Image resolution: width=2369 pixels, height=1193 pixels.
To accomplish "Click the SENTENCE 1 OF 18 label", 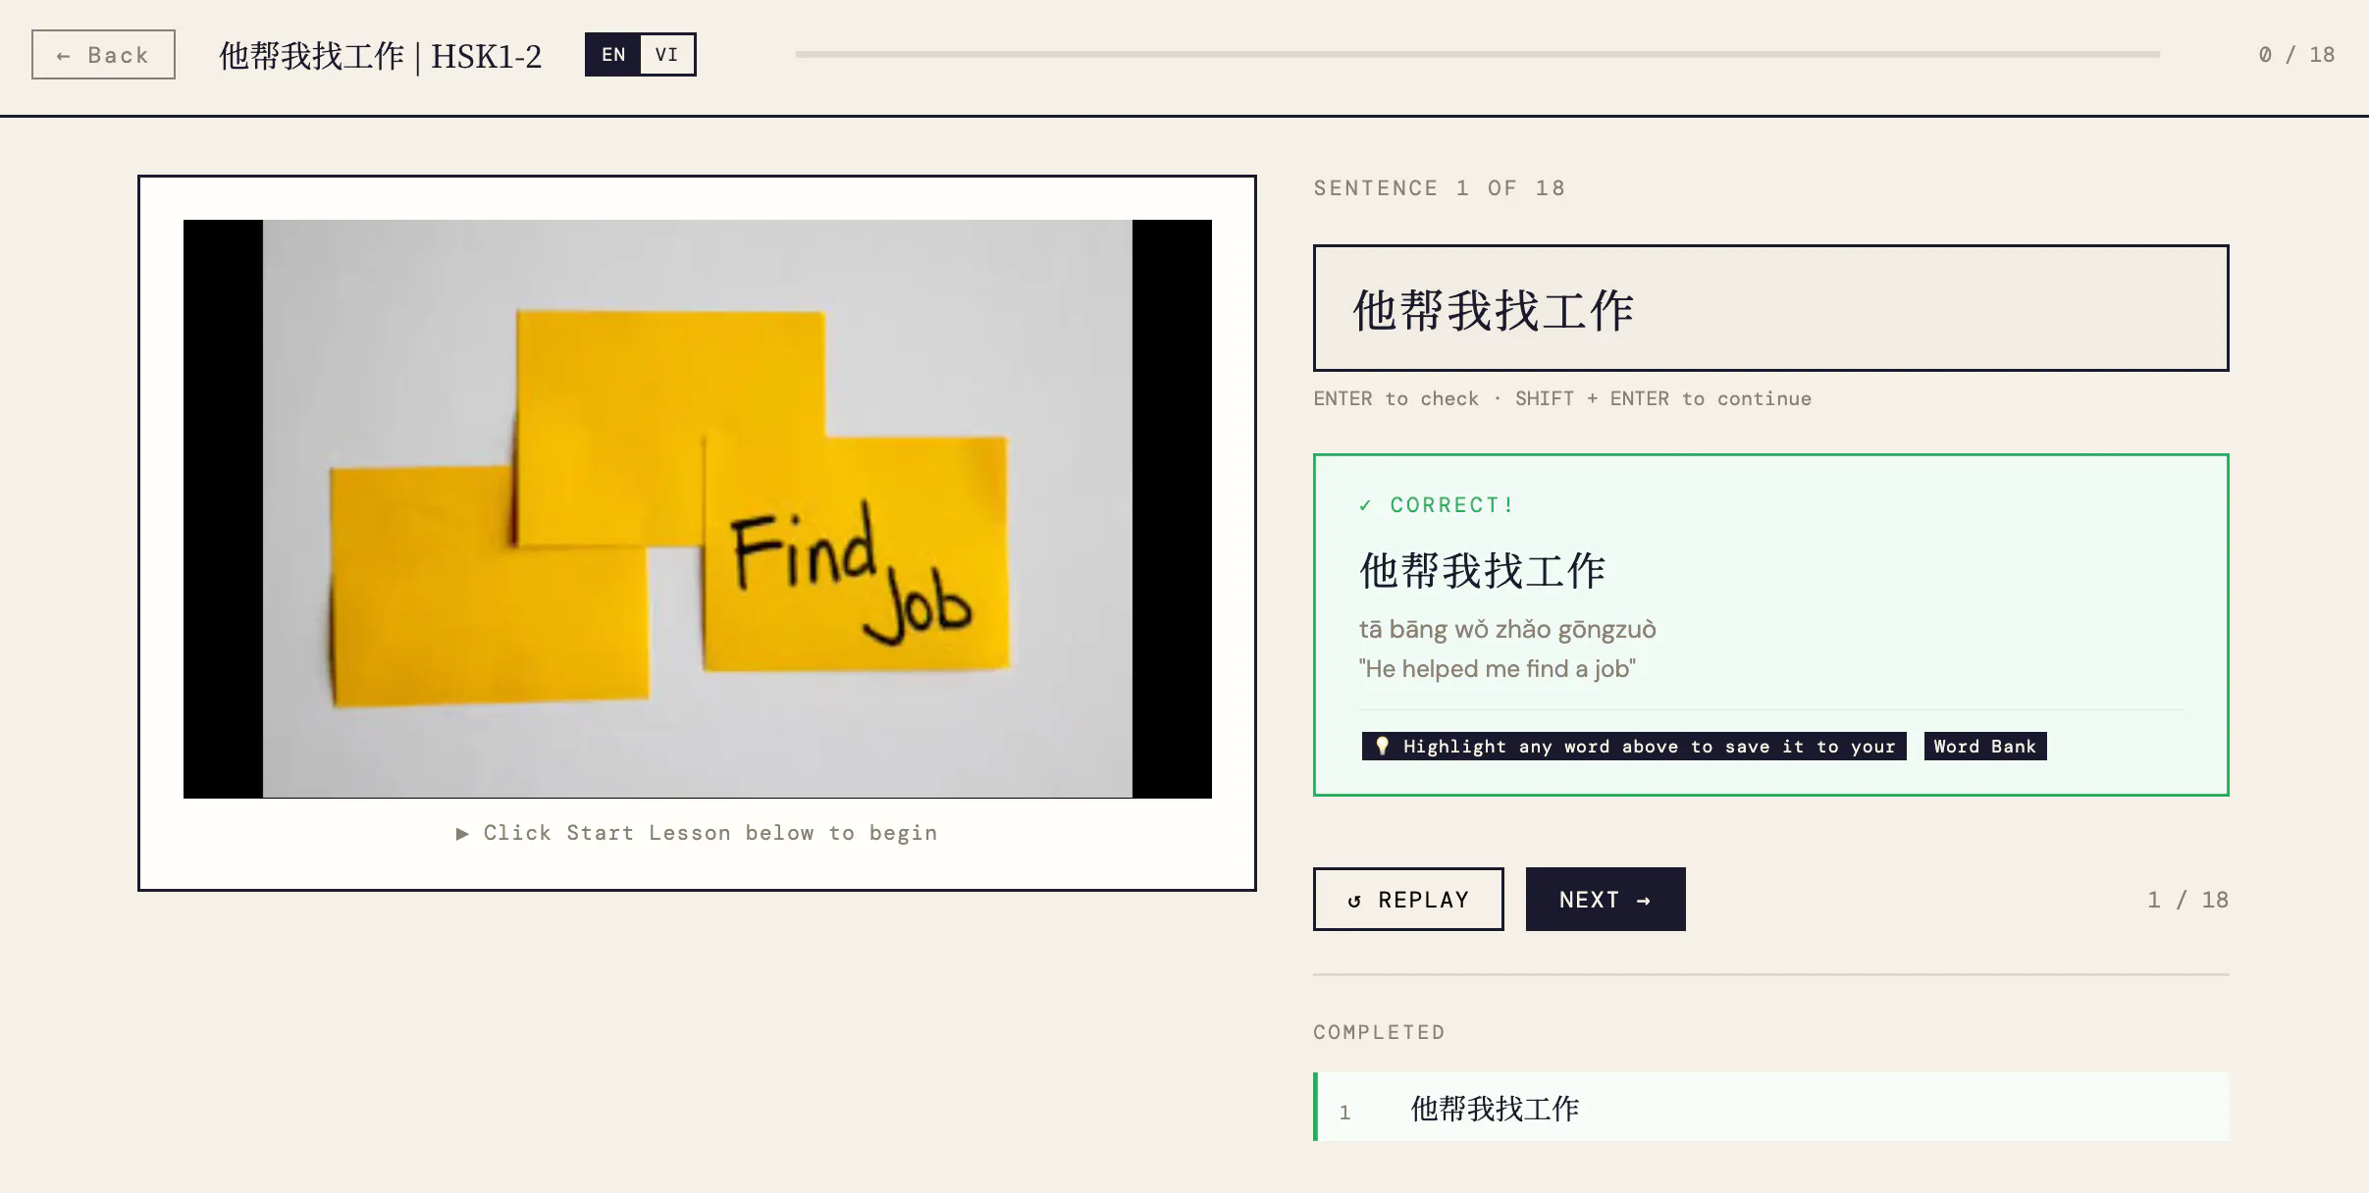I will (1440, 188).
